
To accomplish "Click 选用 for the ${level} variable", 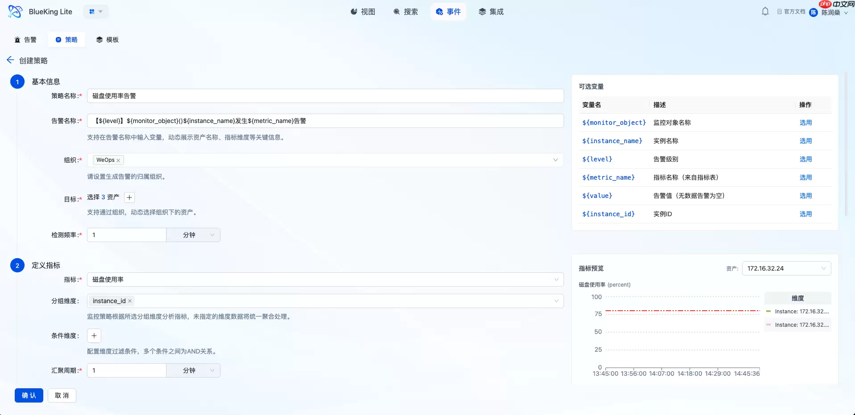I will (x=805, y=159).
